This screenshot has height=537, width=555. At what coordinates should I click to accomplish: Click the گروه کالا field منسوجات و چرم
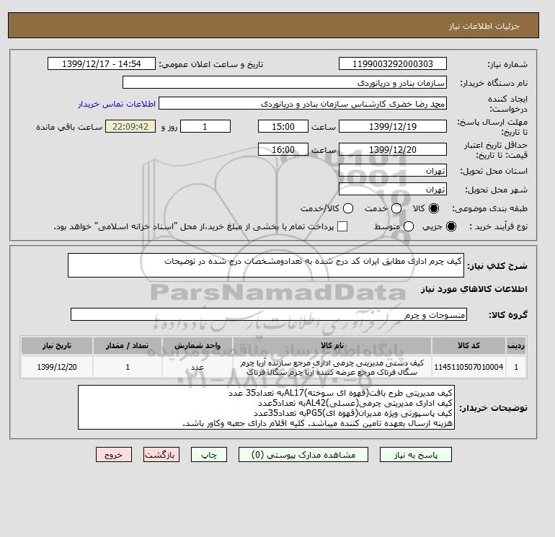pyautogui.click(x=269, y=314)
